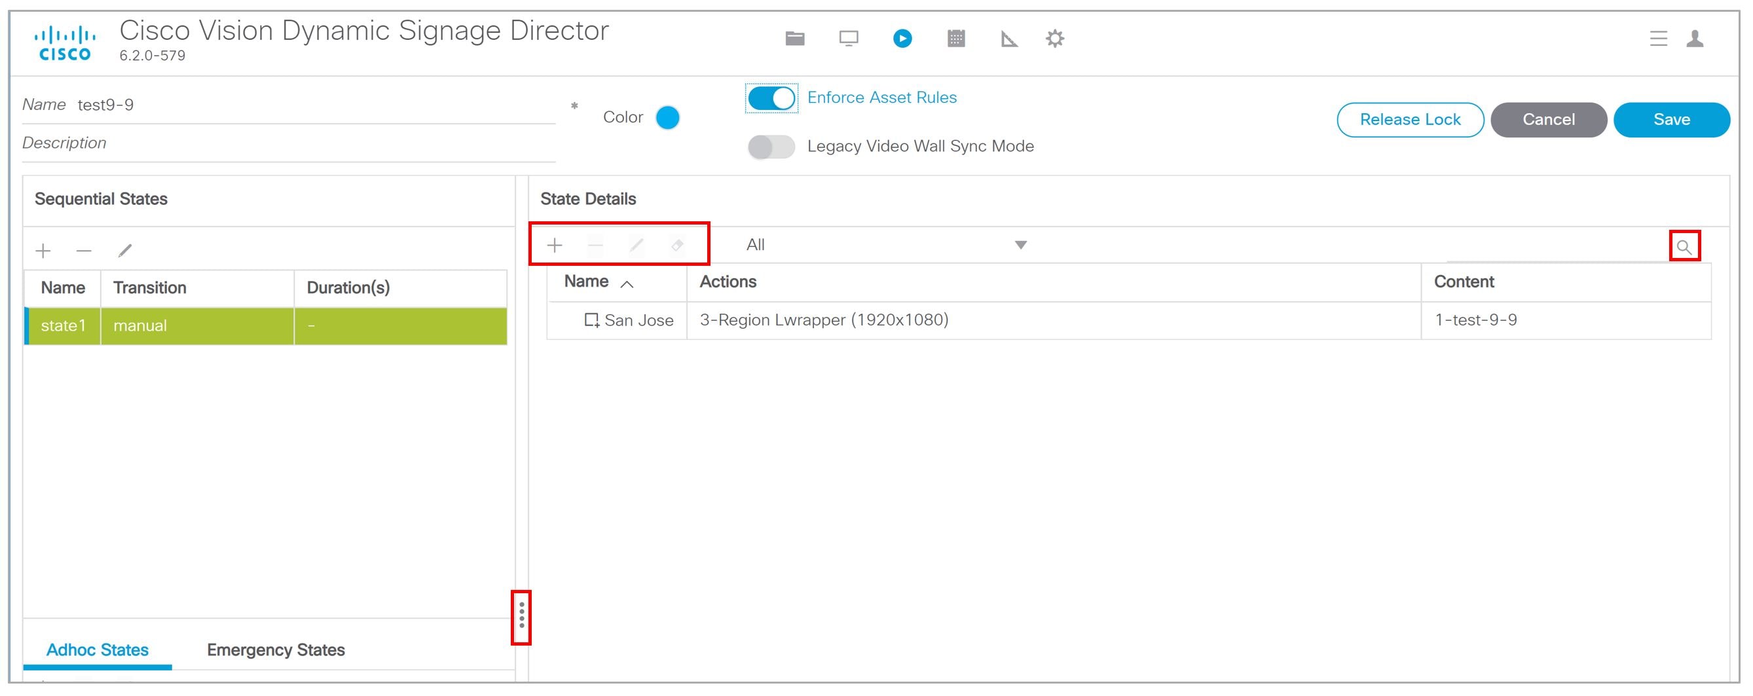
Task: Remove sequential state with minus icon
Action: (x=84, y=251)
